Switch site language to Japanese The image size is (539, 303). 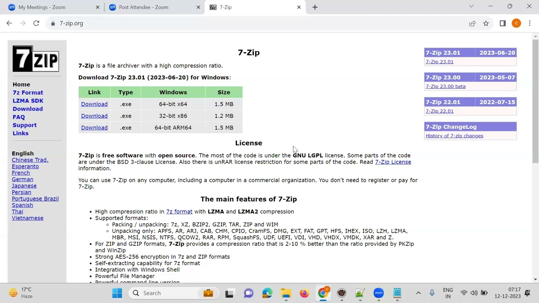point(24,186)
